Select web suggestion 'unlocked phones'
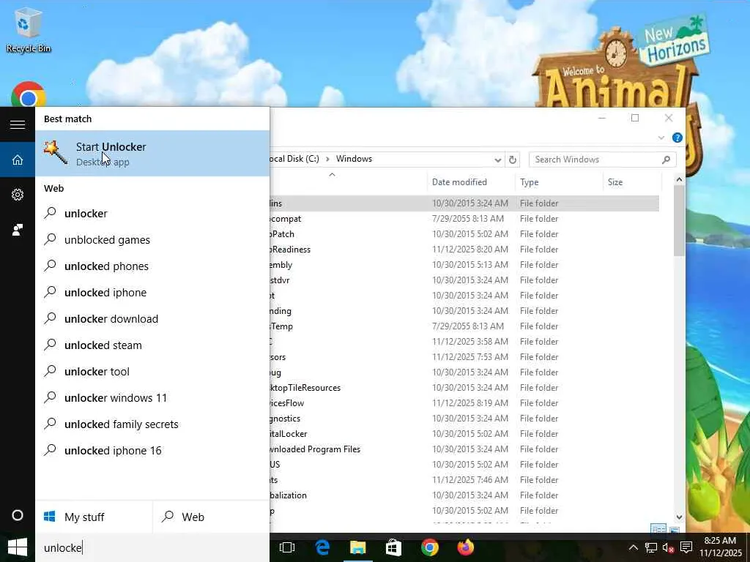Viewport: 750px width, 562px height. pos(152,266)
